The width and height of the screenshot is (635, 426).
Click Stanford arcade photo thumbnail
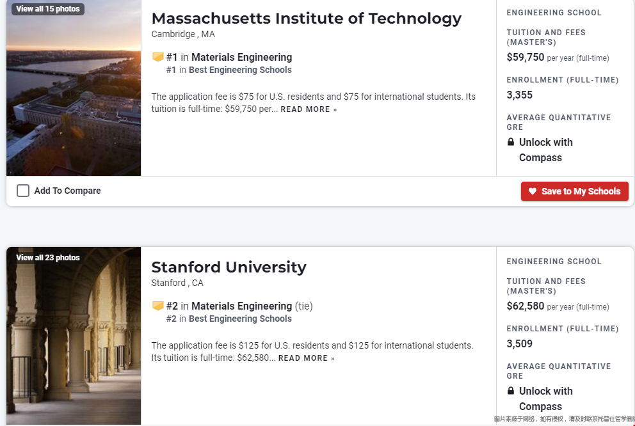pos(74,336)
